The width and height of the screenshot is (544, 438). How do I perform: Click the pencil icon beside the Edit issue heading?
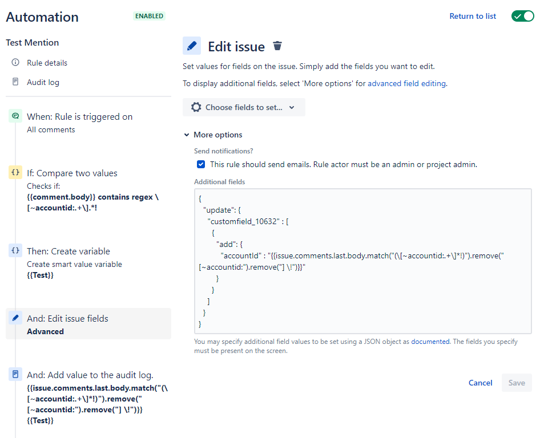click(192, 45)
